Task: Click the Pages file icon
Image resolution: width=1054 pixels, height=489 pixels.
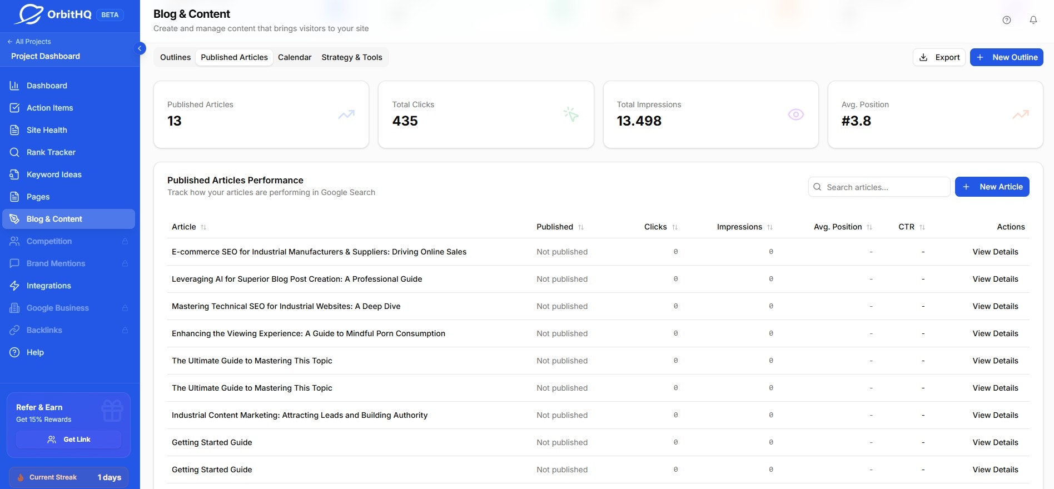Action: (x=14, y=197)
